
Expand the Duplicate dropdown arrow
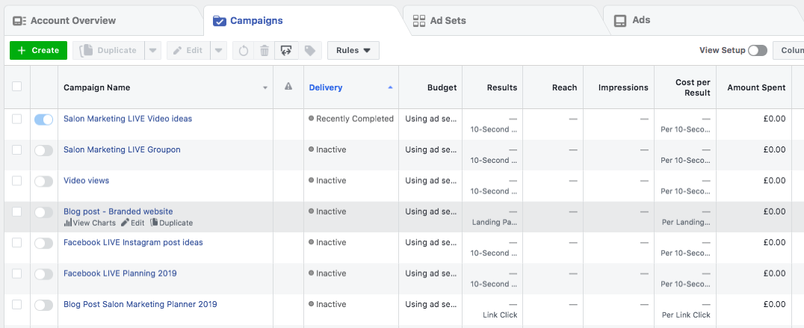(152, 50)
